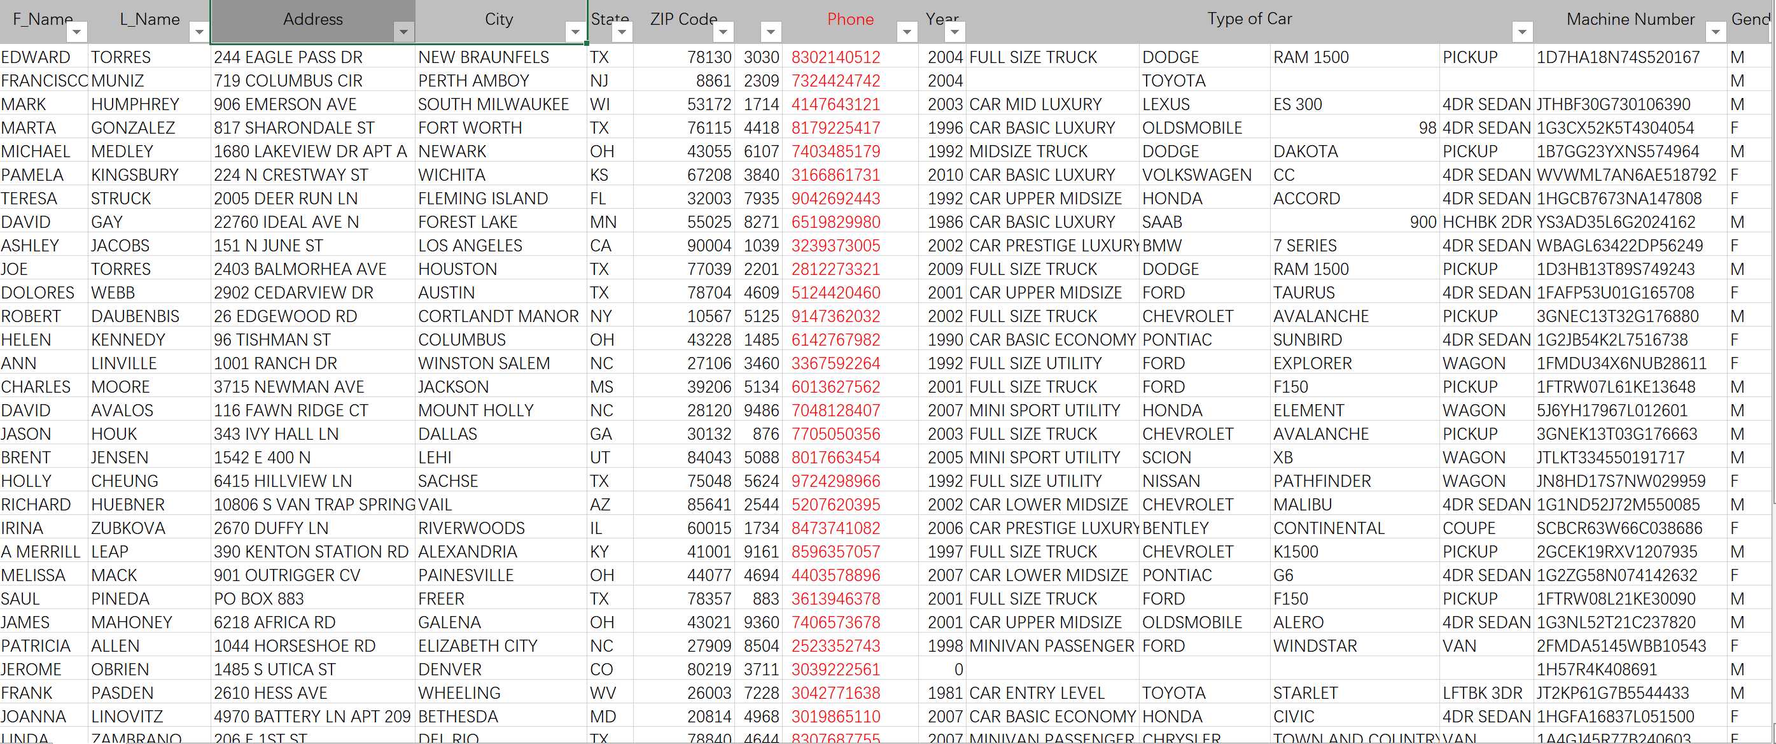Click the city FLEMING ISLAND
The image size is (1776, 744).
[501, 199]
